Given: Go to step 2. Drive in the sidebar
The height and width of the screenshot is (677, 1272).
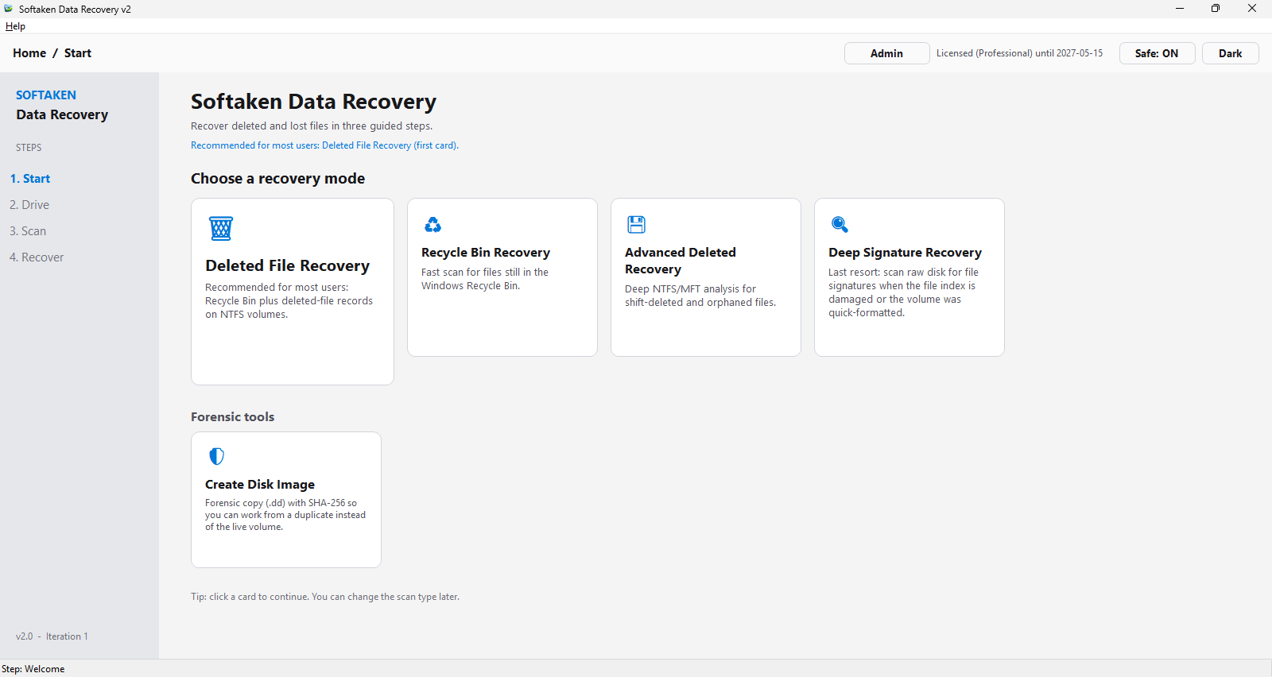Looking at the screenshot, I should (x=29, y=205).
